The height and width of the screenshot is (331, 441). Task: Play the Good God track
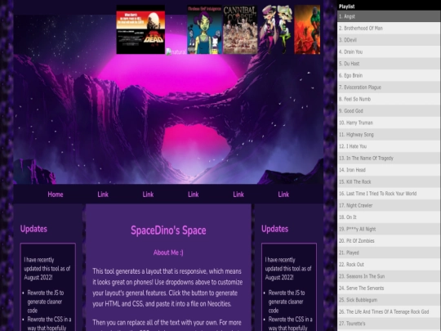coord(389,111)
